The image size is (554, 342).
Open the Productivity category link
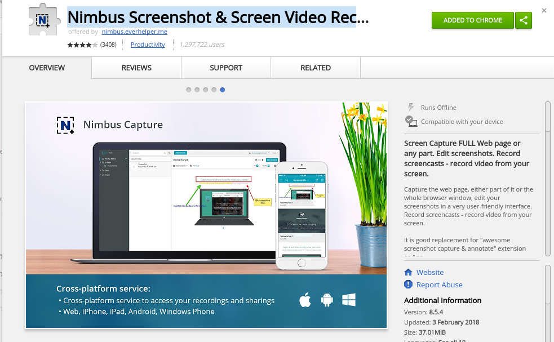pyautogui.click(x=148, y=45)
